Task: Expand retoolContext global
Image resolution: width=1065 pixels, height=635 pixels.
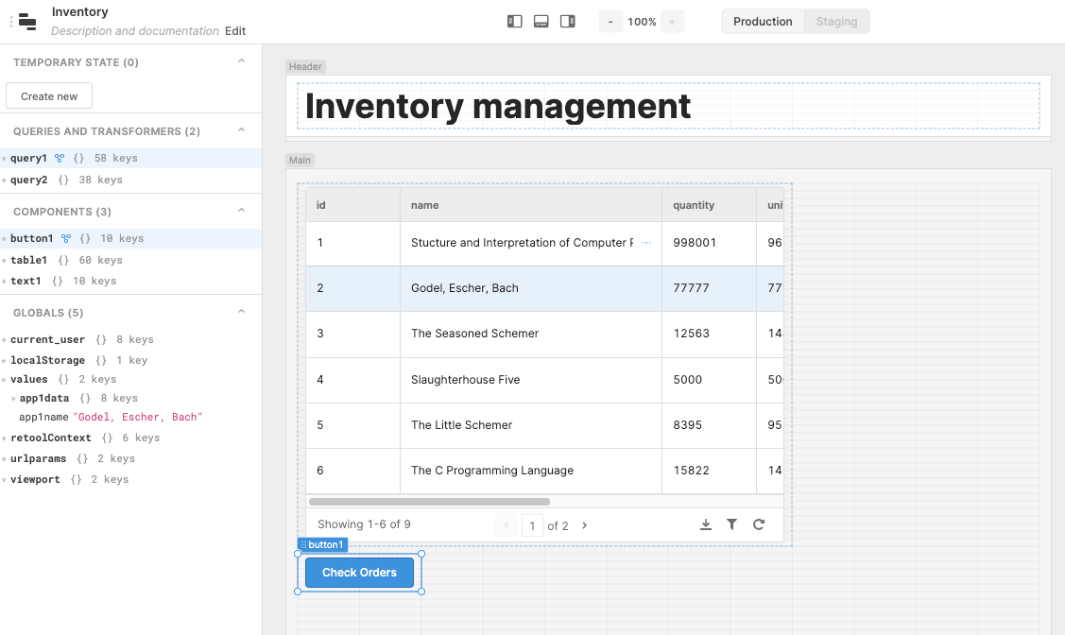Action: tap(4, 438)
